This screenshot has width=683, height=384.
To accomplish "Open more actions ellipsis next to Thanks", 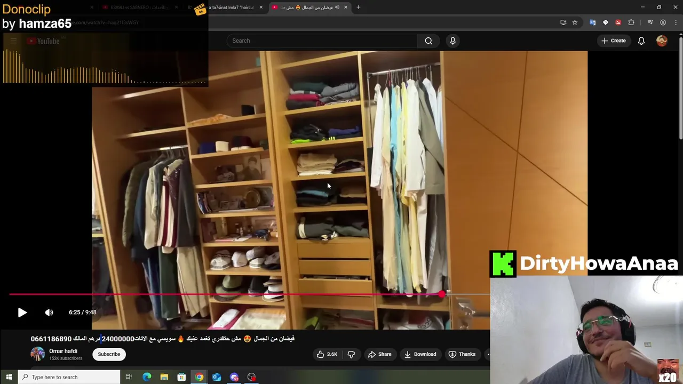I will [x=487, y=354].
